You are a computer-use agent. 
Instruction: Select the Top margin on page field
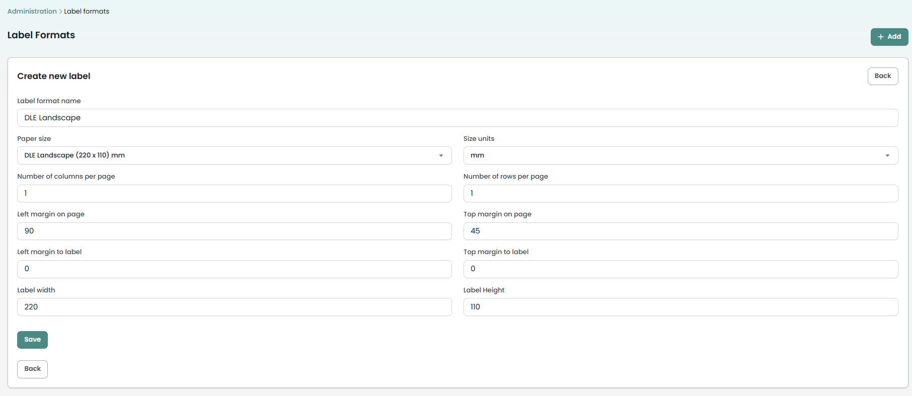680,231
